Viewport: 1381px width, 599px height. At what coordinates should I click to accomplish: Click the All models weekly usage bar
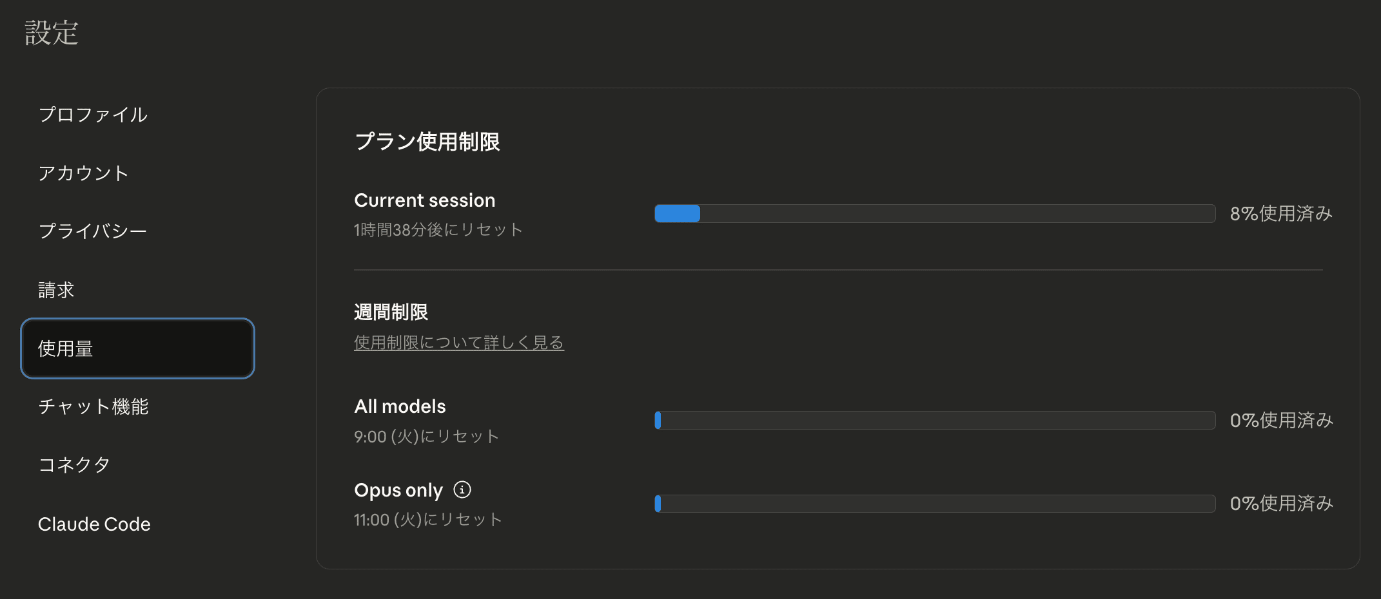coord(935,420)
